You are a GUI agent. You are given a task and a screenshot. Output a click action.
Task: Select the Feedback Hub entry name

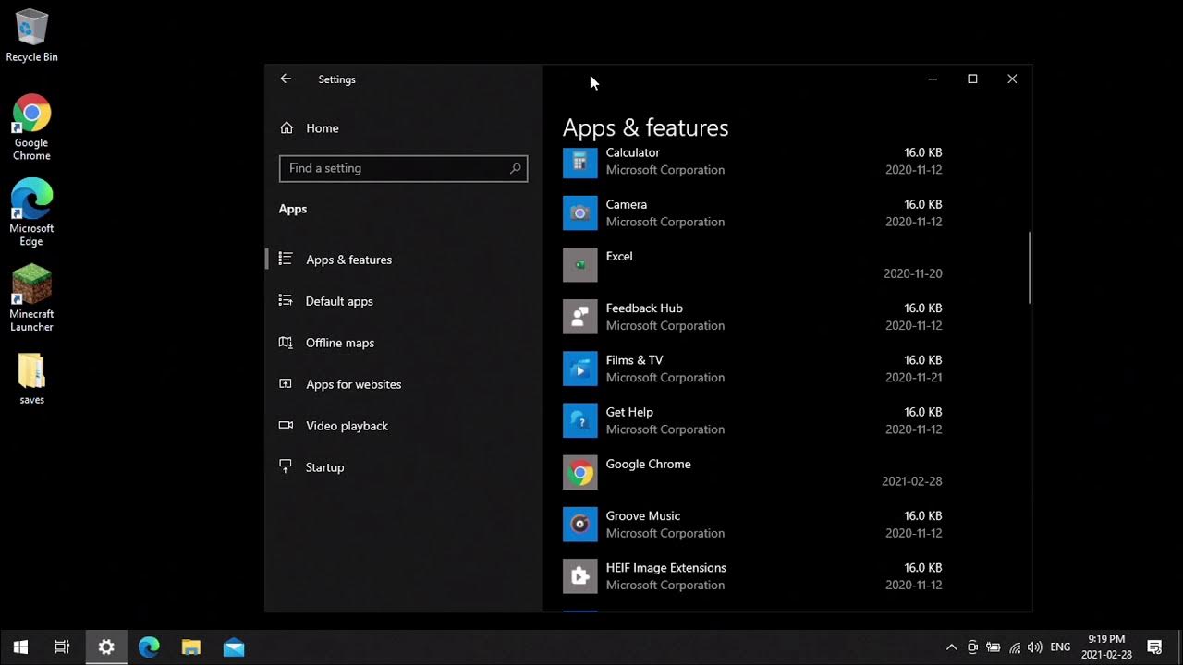click(x=644, y=308)
